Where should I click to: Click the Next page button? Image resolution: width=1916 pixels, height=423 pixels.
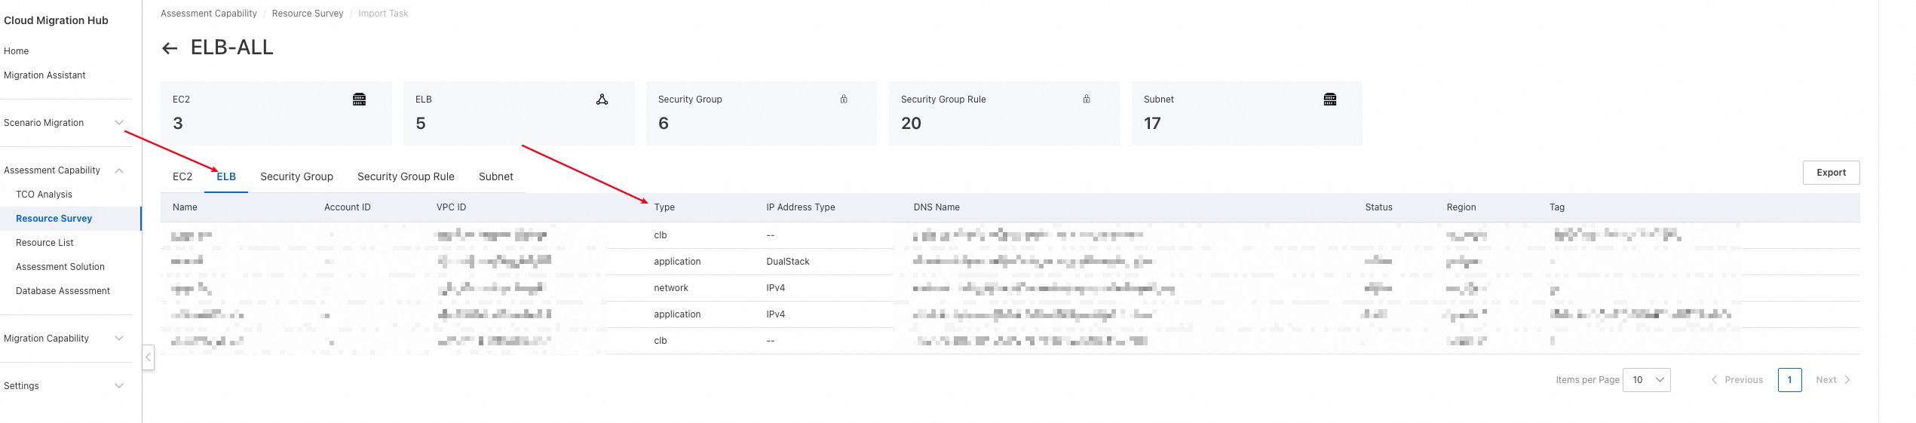(1833, 380)
